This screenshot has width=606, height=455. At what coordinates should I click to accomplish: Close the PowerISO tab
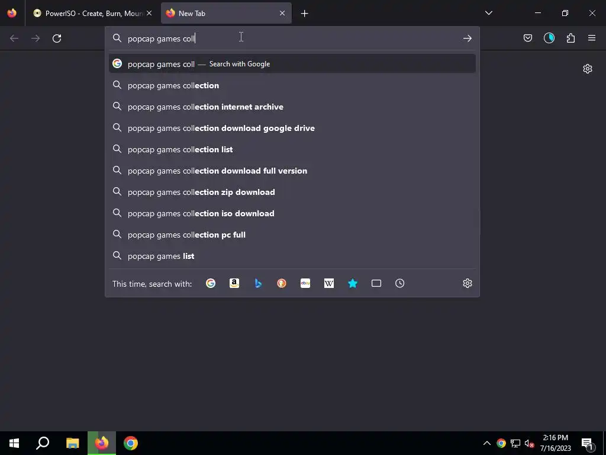149,13
